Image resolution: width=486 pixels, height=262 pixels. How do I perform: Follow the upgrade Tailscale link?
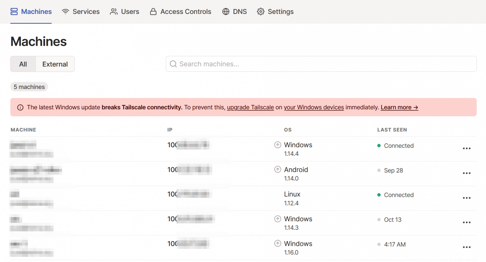250,107
